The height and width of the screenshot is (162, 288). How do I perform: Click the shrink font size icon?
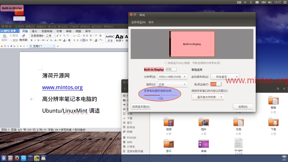(x=61, y=36)
